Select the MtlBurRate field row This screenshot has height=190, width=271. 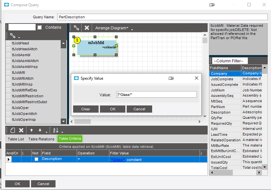point(235,146)
